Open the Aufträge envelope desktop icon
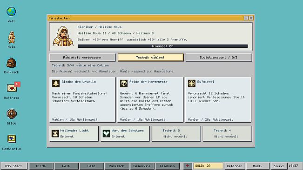 coord(12,88)
